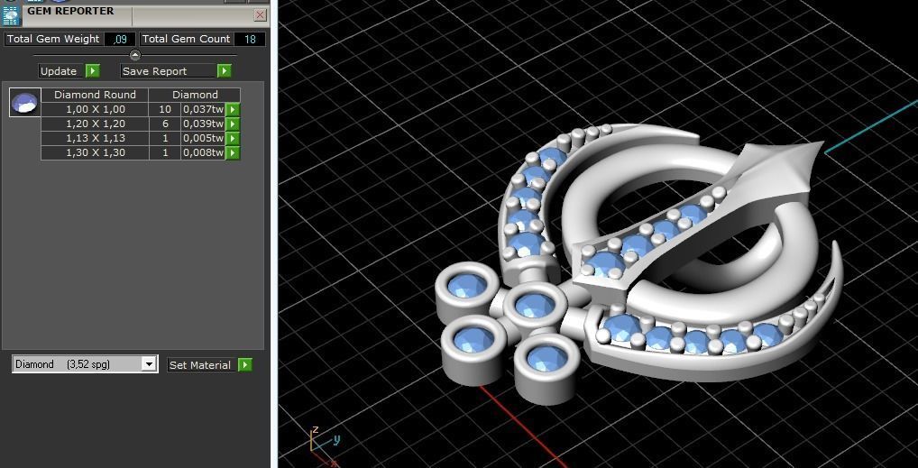Select the round diamond gem thumbnail

(25, 103)
